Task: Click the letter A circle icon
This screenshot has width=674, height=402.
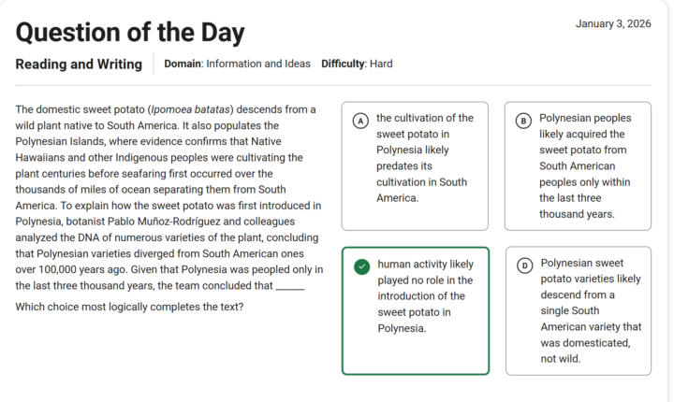Action: 359,121
